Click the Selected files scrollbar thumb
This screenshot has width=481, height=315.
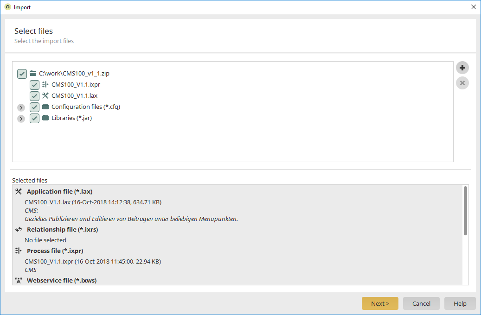[465, 211]
